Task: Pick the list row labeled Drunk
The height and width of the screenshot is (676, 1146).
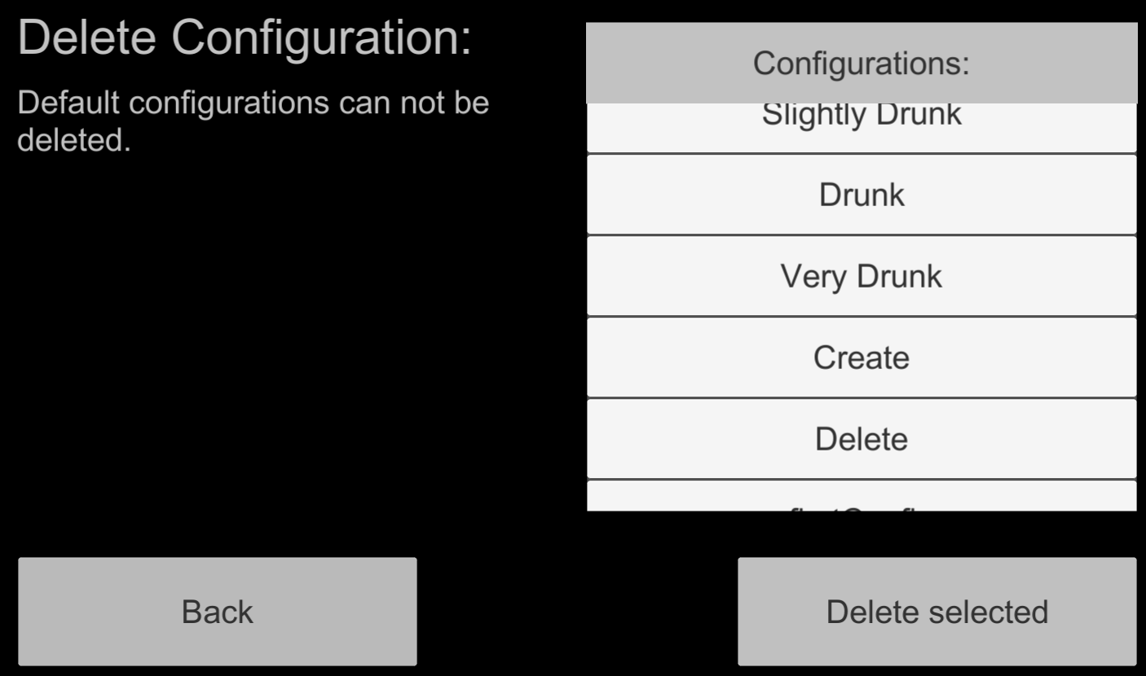Action: [862, 195]
